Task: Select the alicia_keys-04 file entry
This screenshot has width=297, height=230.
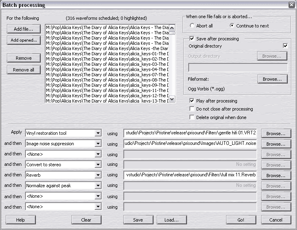Action: click(x=107, y=69)
